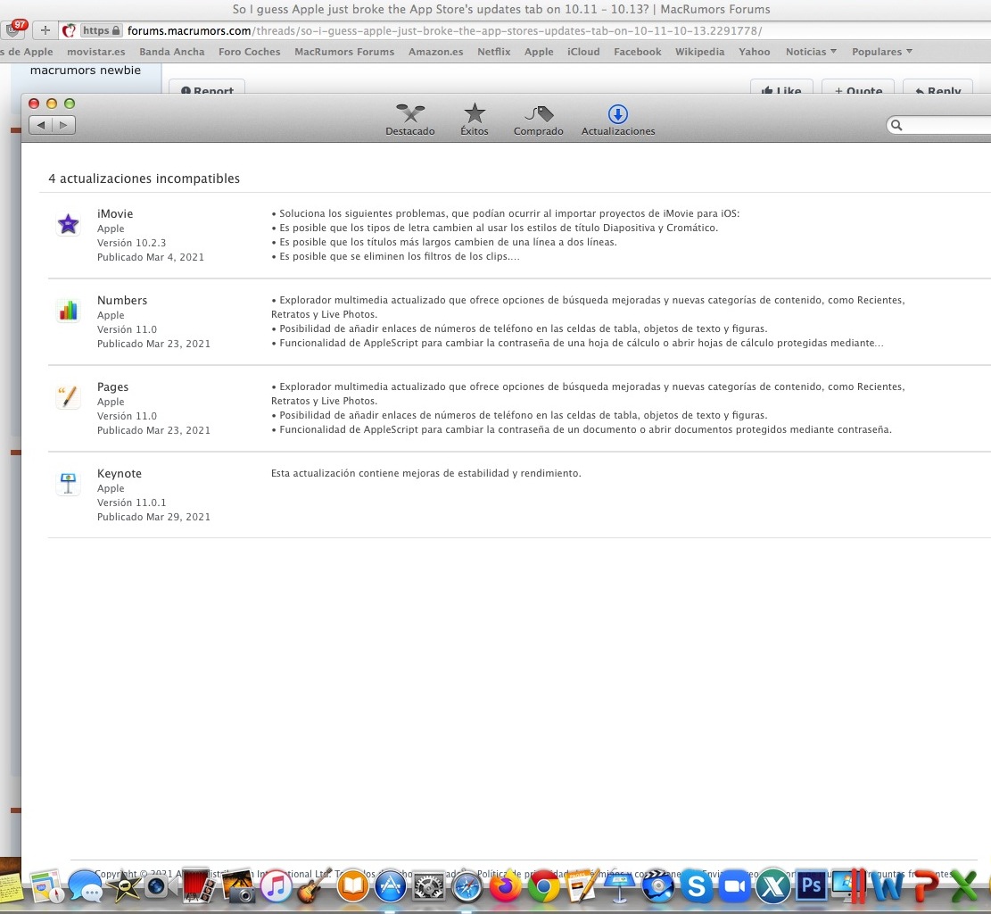Click 'Publicado Mar 4, 2021' under iMovie
The image size is (991, 914).
[151, 257]
